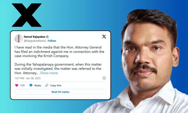Click the chain link copy icon
188x113 pixels.
coord(47,85)
